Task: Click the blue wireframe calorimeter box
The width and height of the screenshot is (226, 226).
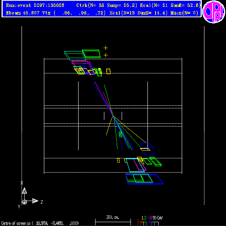Action: point(147,149)
